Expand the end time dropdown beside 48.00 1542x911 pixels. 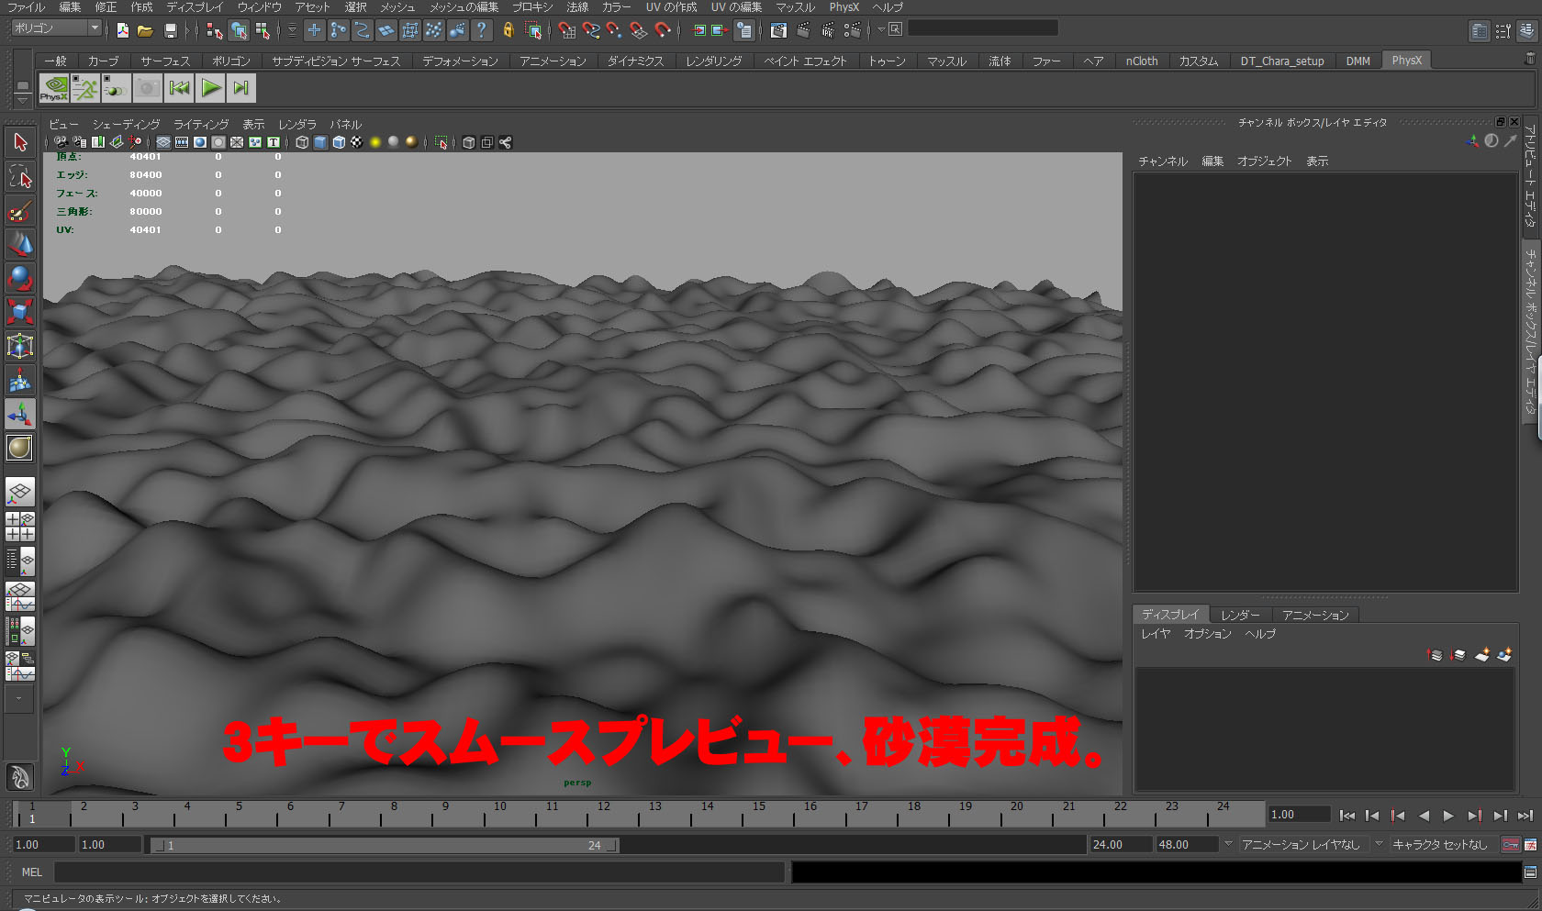[1227, 845]
